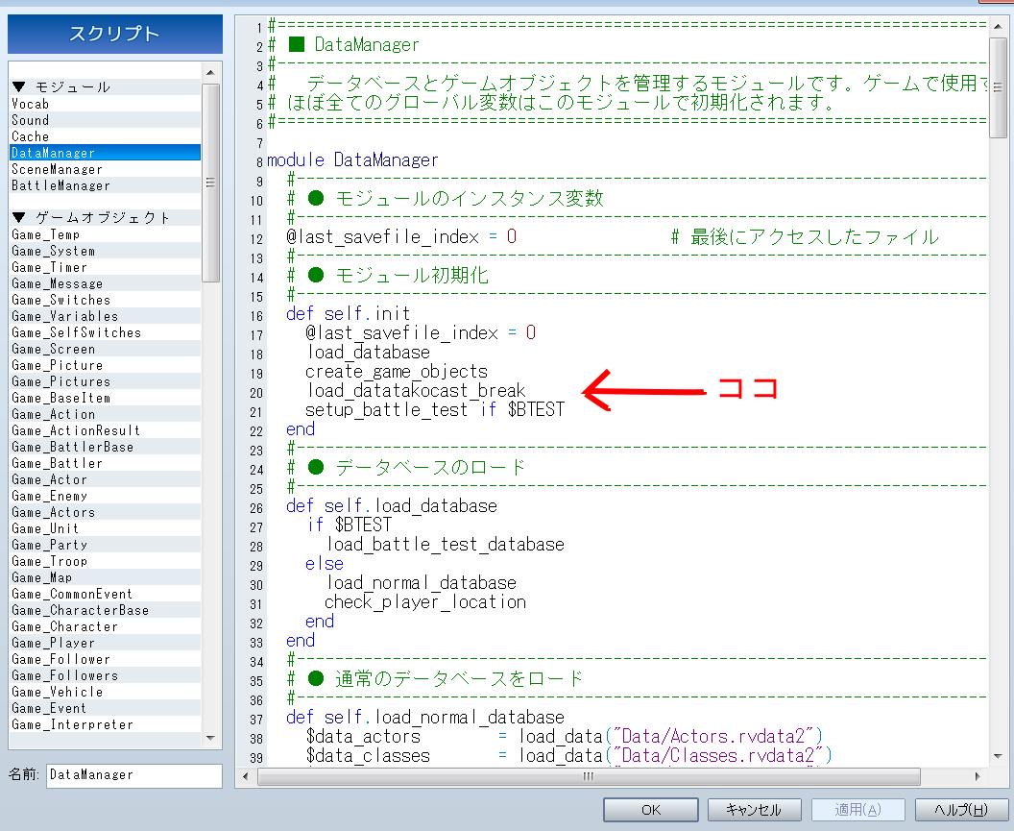Select Game_BattlerBase script
Image resolution: width=1014 pixels, height=831 pixels.
point(106,447)
